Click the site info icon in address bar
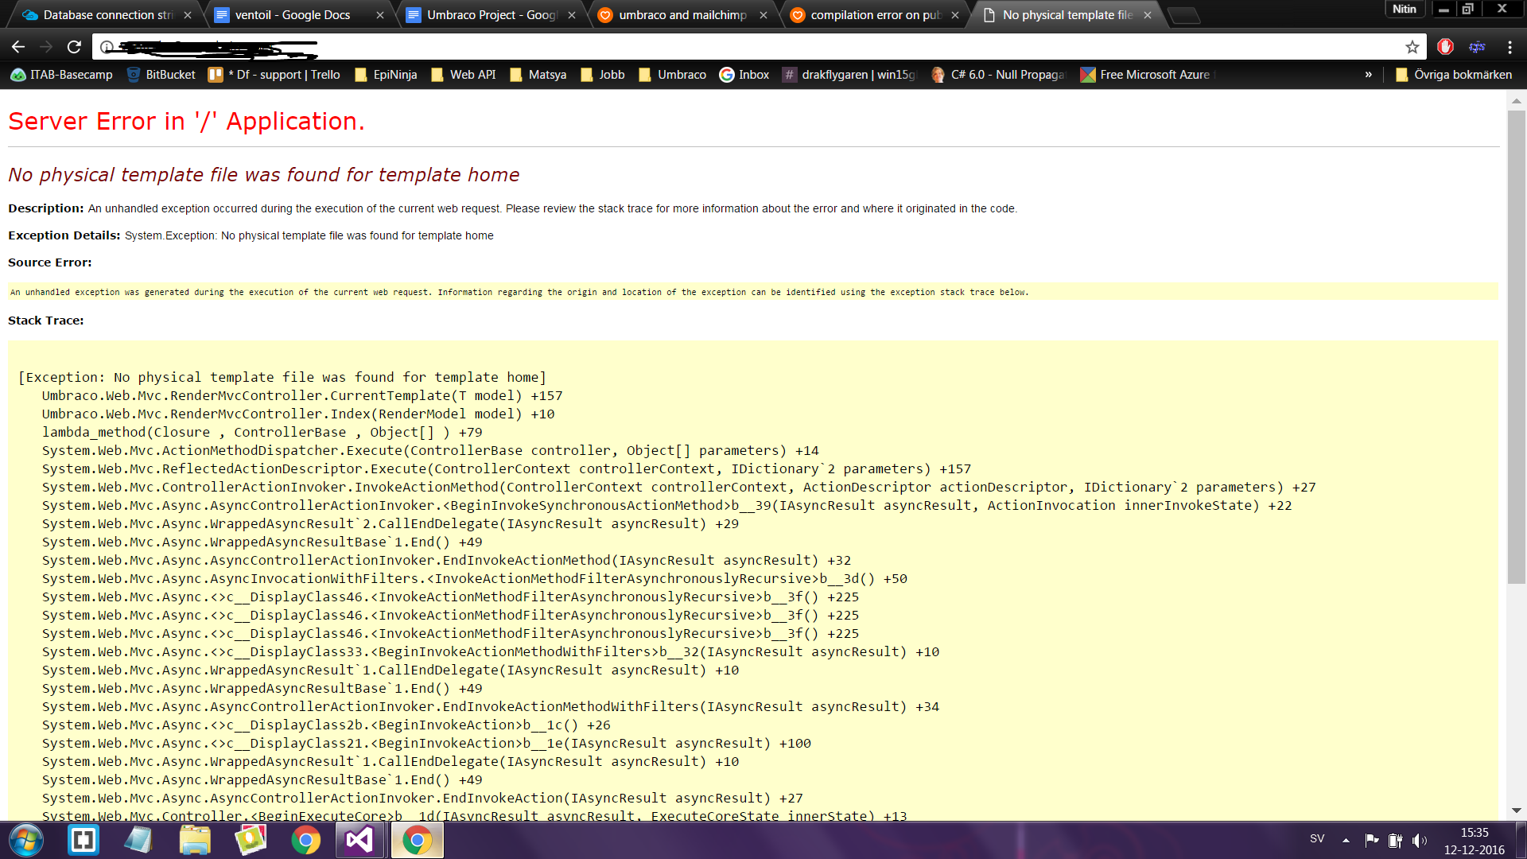Image resolution: width=1527 pixels, height=859 pixels. pyautogui.click(x=107, y=47)
